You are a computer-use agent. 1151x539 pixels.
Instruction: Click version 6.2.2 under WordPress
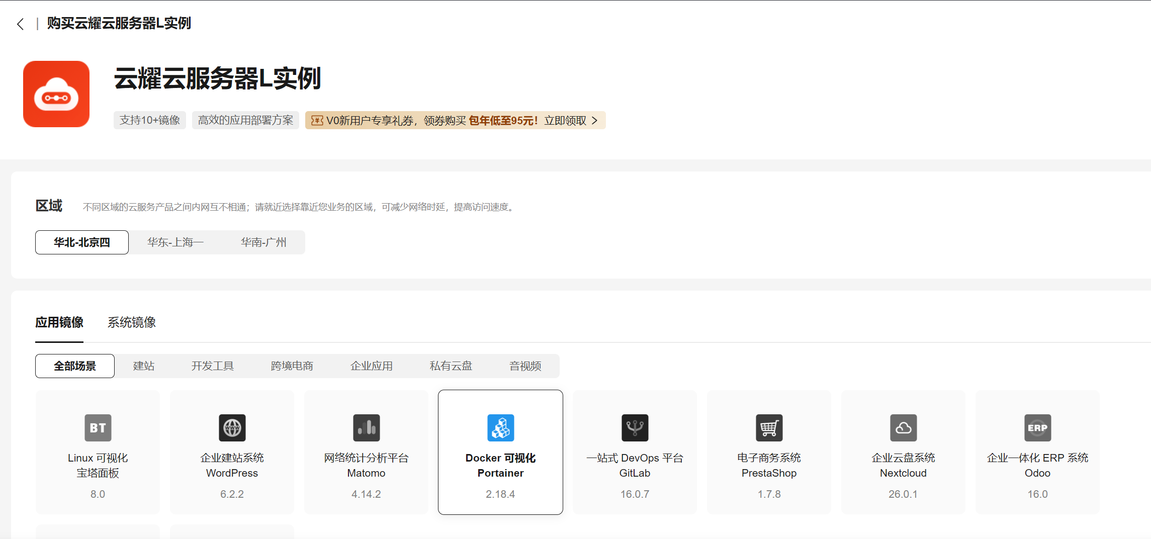point(232,494)
